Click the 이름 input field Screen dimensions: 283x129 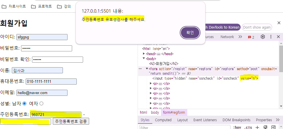[x=38, y=70]
